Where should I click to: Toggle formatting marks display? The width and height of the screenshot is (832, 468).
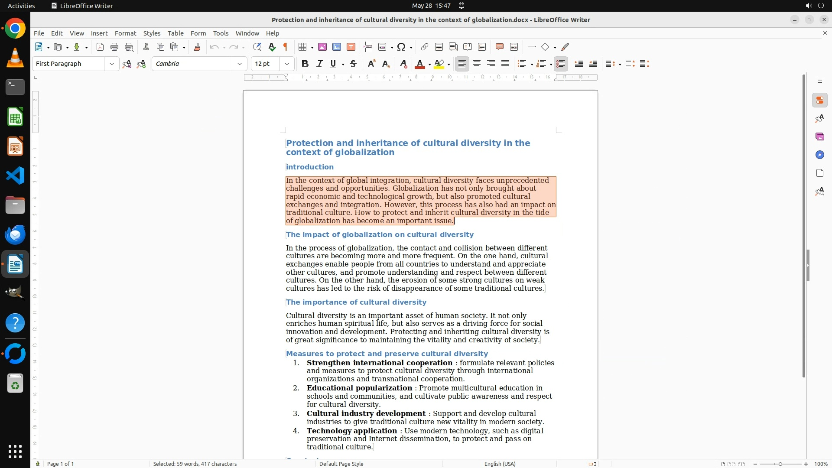point(286,47)
